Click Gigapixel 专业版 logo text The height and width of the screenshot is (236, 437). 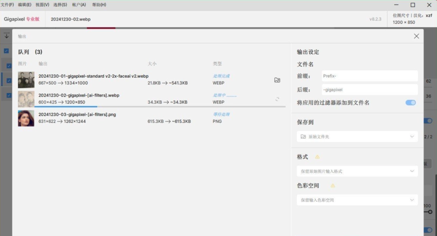coord(21,19)
